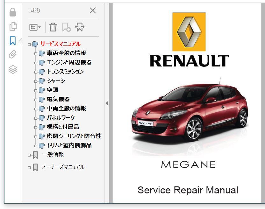Open the attachments paperclip panel
This screenshot has width=265, height=209.
click(x=13, y=54)
